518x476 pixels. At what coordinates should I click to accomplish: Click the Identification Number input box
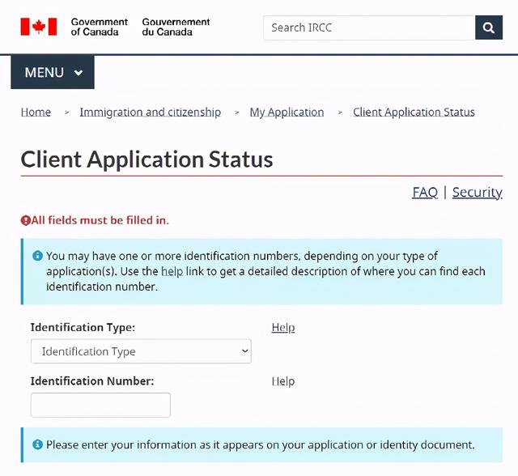click(x=100, y=405)
